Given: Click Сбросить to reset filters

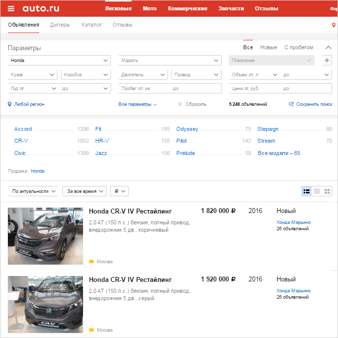Looking at the screenshot, I should click(x=196, y=104).
